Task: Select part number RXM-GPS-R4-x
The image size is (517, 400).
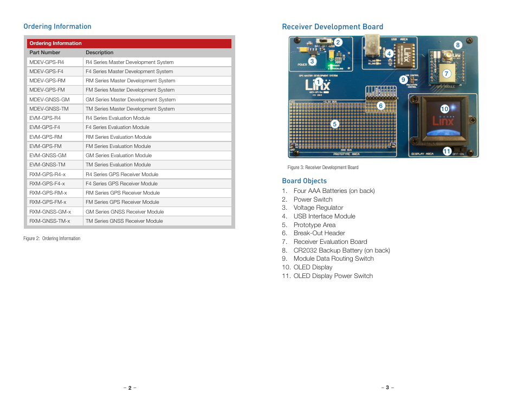Action: pyautogui.click(x=48, y=174)
